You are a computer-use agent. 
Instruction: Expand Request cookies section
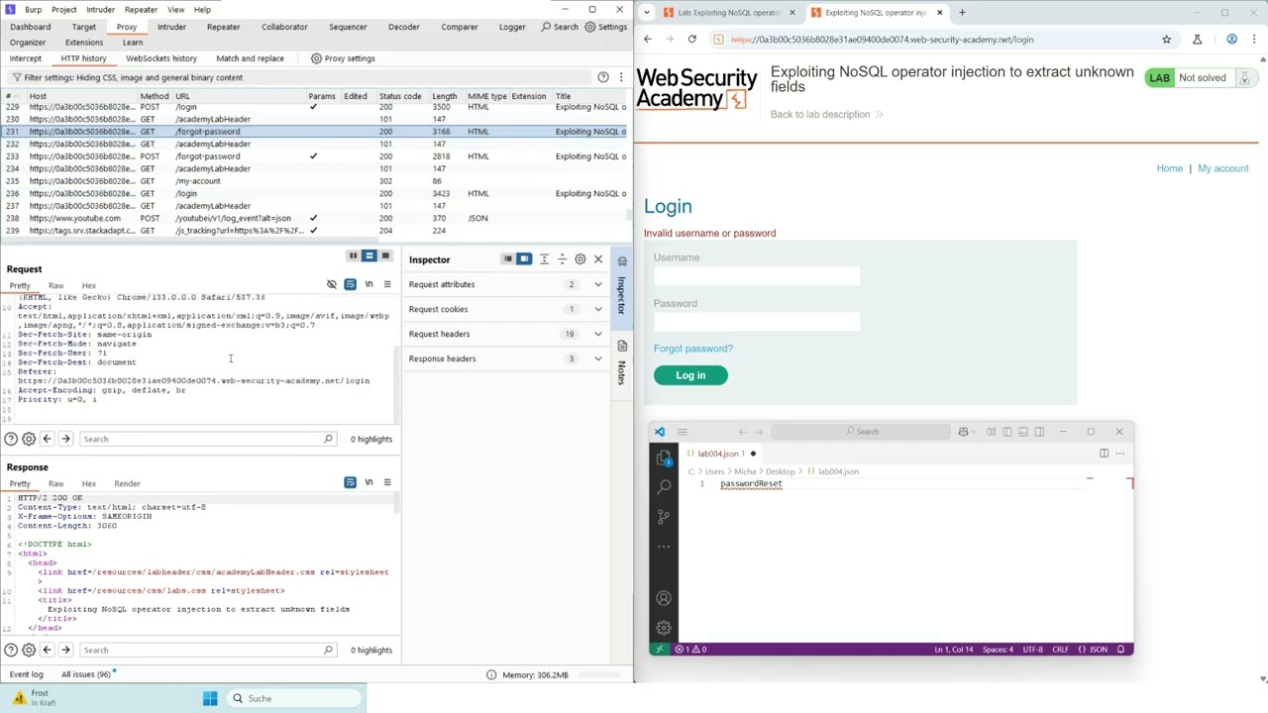(598, 309)
